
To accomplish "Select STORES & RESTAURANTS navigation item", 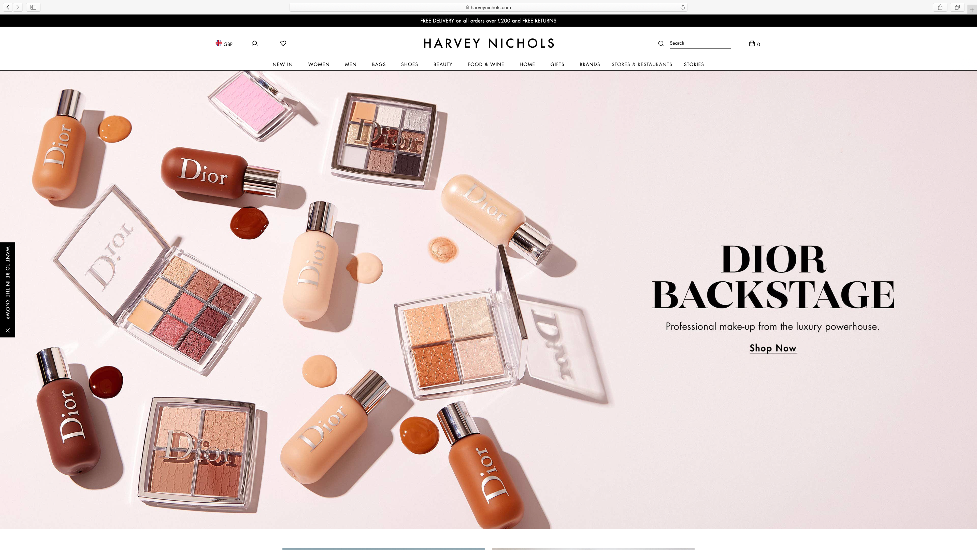I will (x=642, y=64).
